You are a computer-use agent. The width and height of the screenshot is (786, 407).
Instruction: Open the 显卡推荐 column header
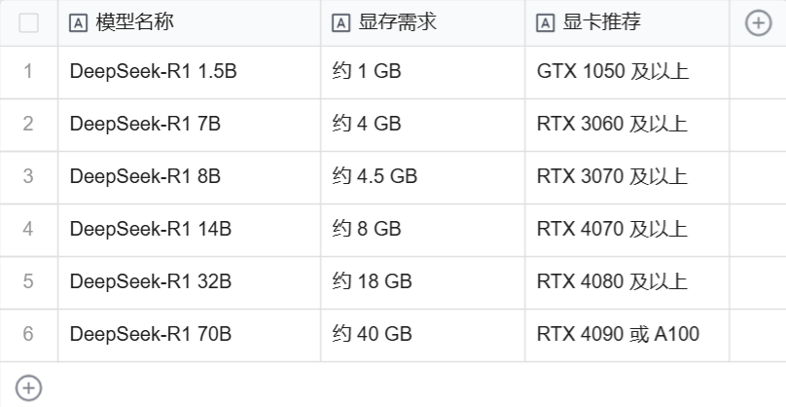click(x=626, y=22)
